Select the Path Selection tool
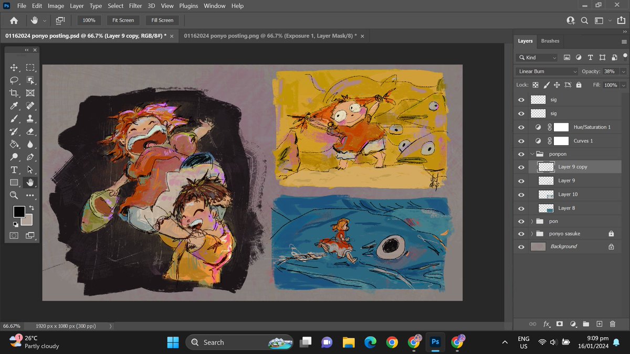The width and height of the screenshot is (630, 354). point(30,170)
